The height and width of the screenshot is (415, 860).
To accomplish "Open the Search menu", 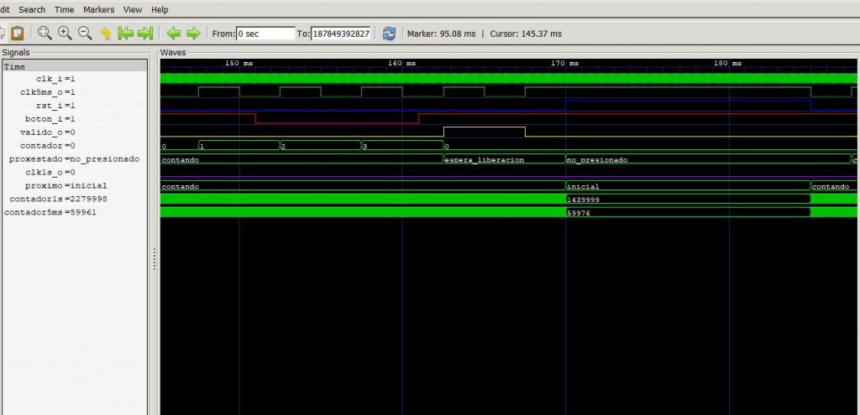I will (32, 9).
